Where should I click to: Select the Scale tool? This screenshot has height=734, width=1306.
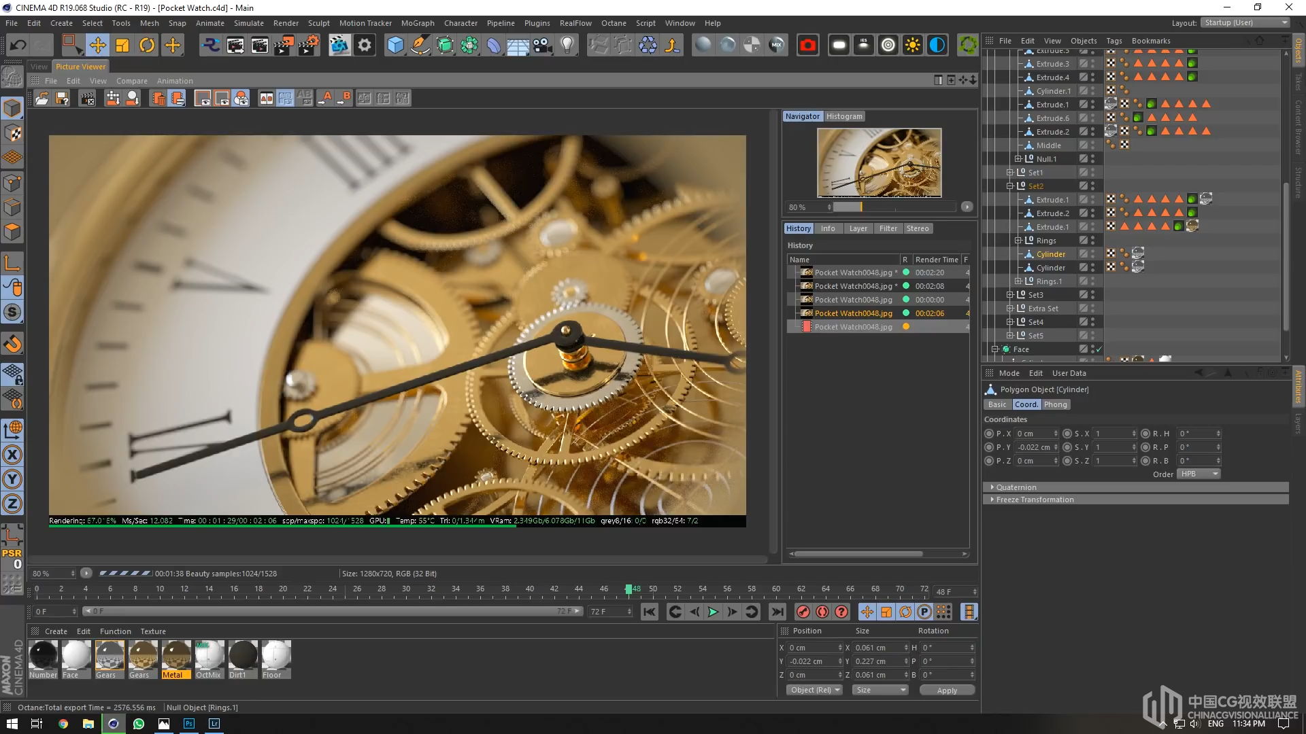click(122, 46)
